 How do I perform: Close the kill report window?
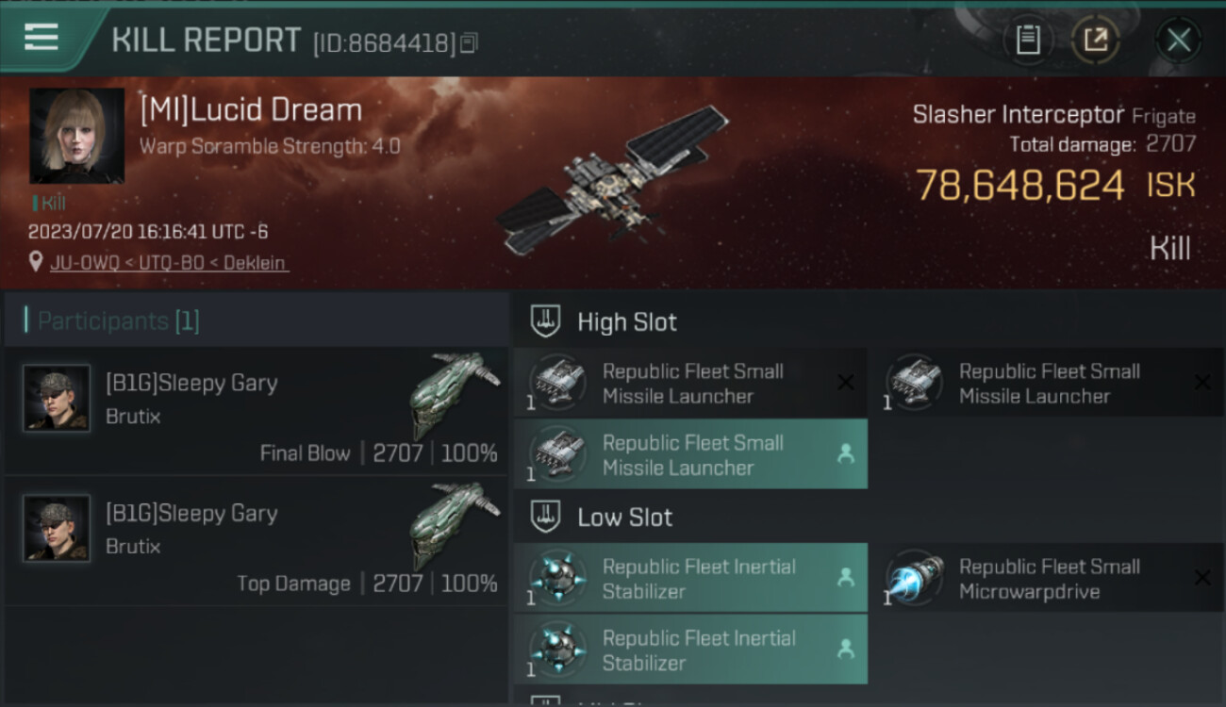[x=1178, y=41]
